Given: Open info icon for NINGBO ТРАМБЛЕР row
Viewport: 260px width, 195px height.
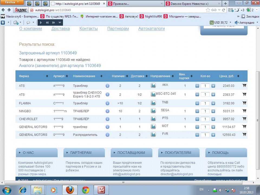Looking at the screenshot, I should pyautogui.click(x=108, y=111).
